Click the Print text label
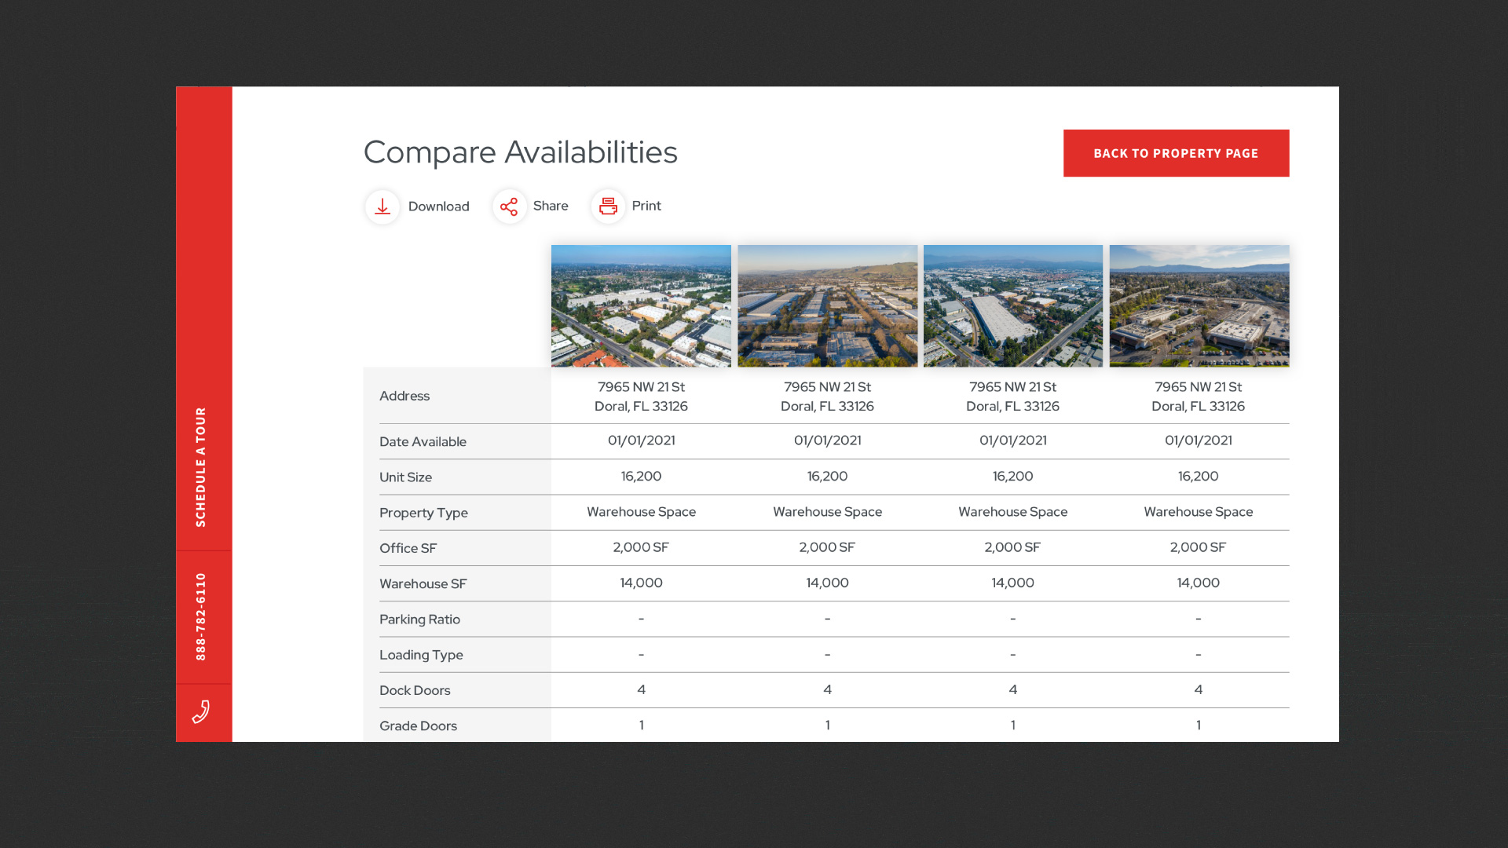Viewport: 1508px width, 848px height. [646, 206]
